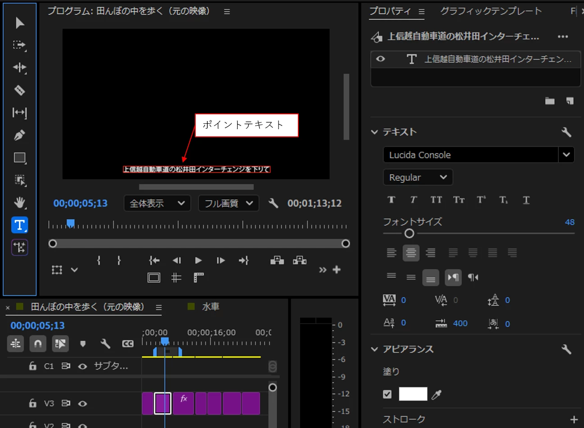Choose the Ripple Edit tool
The image size is (584, 428).
(20, 68)
